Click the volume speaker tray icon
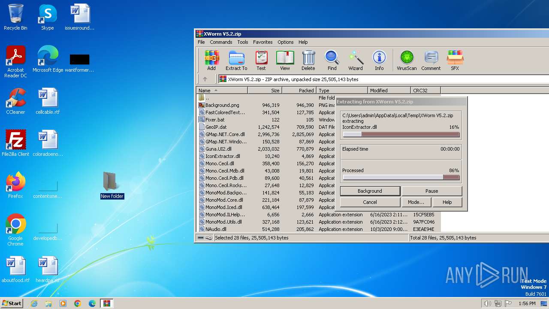 click(x=487, y=303)
